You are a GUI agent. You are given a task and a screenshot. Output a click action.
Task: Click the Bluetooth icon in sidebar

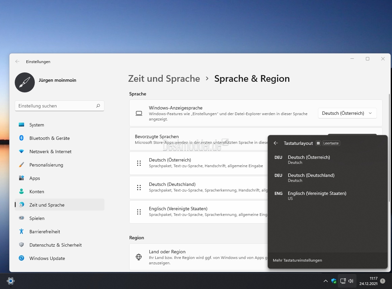[21, 138]
